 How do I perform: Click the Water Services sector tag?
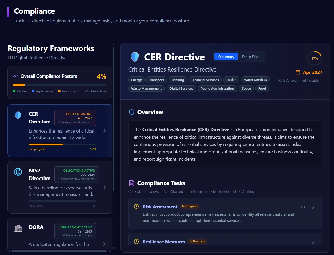(255, 80)
